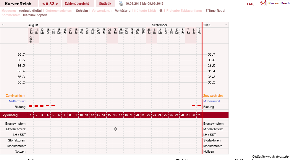Screen dimensions: 290x160
Task: Click the left temperature label 36.7
Action: pyautogui.click(x=21, y=54)
